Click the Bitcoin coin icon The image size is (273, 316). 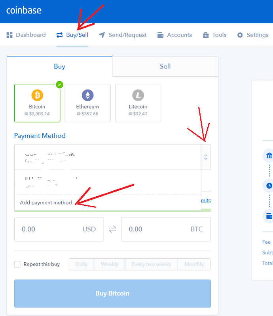click(37, 95)
